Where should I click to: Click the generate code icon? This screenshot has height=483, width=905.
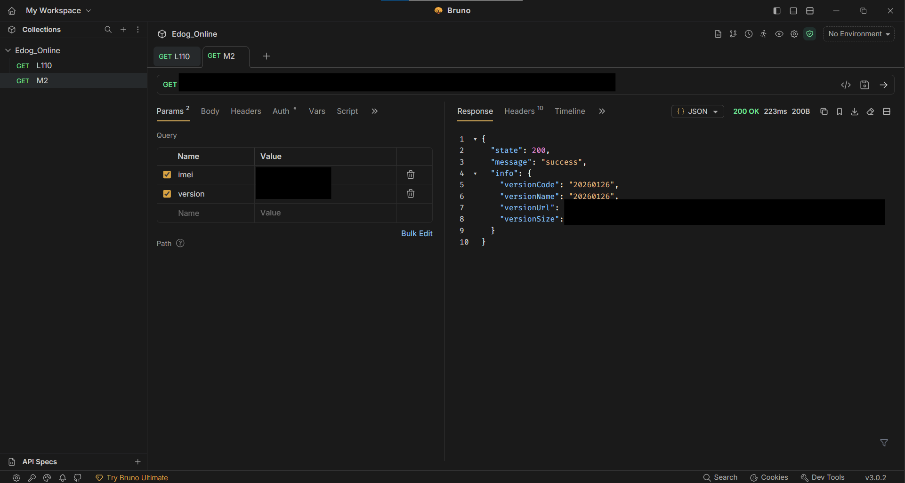[846, 85]
